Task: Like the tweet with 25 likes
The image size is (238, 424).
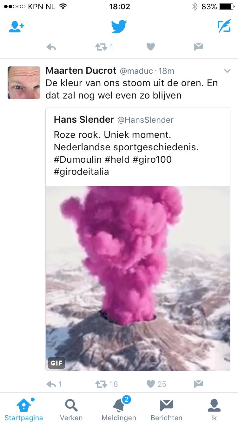Action: [151, 384]
